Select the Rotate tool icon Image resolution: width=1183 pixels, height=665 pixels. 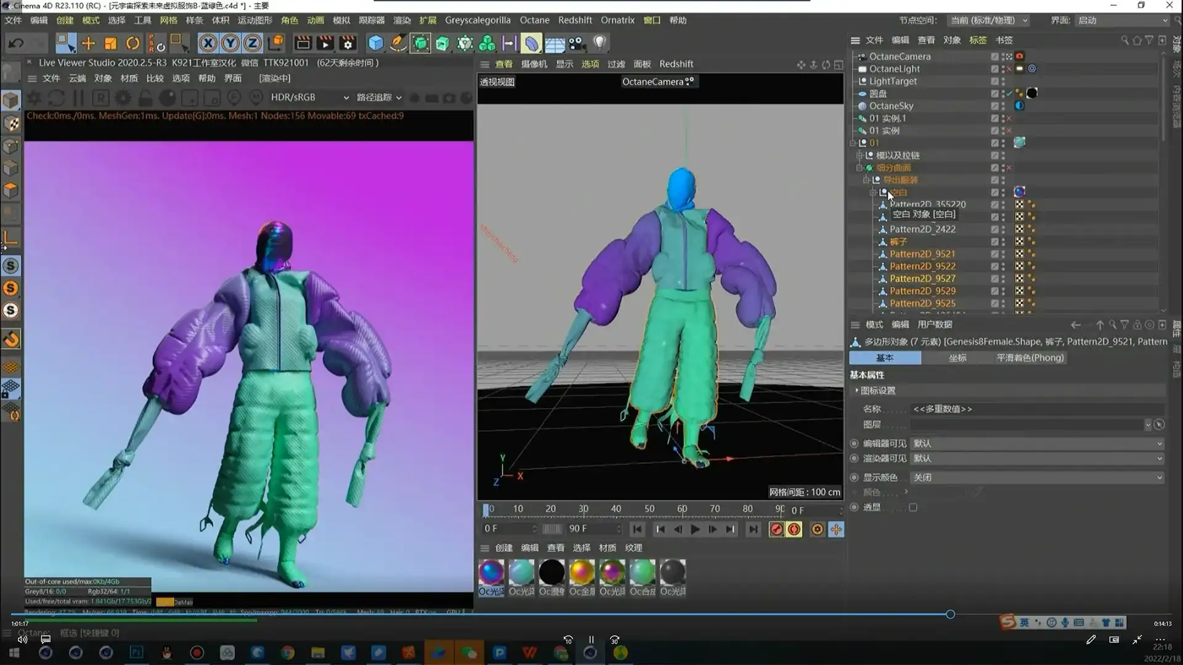[132, 43]
